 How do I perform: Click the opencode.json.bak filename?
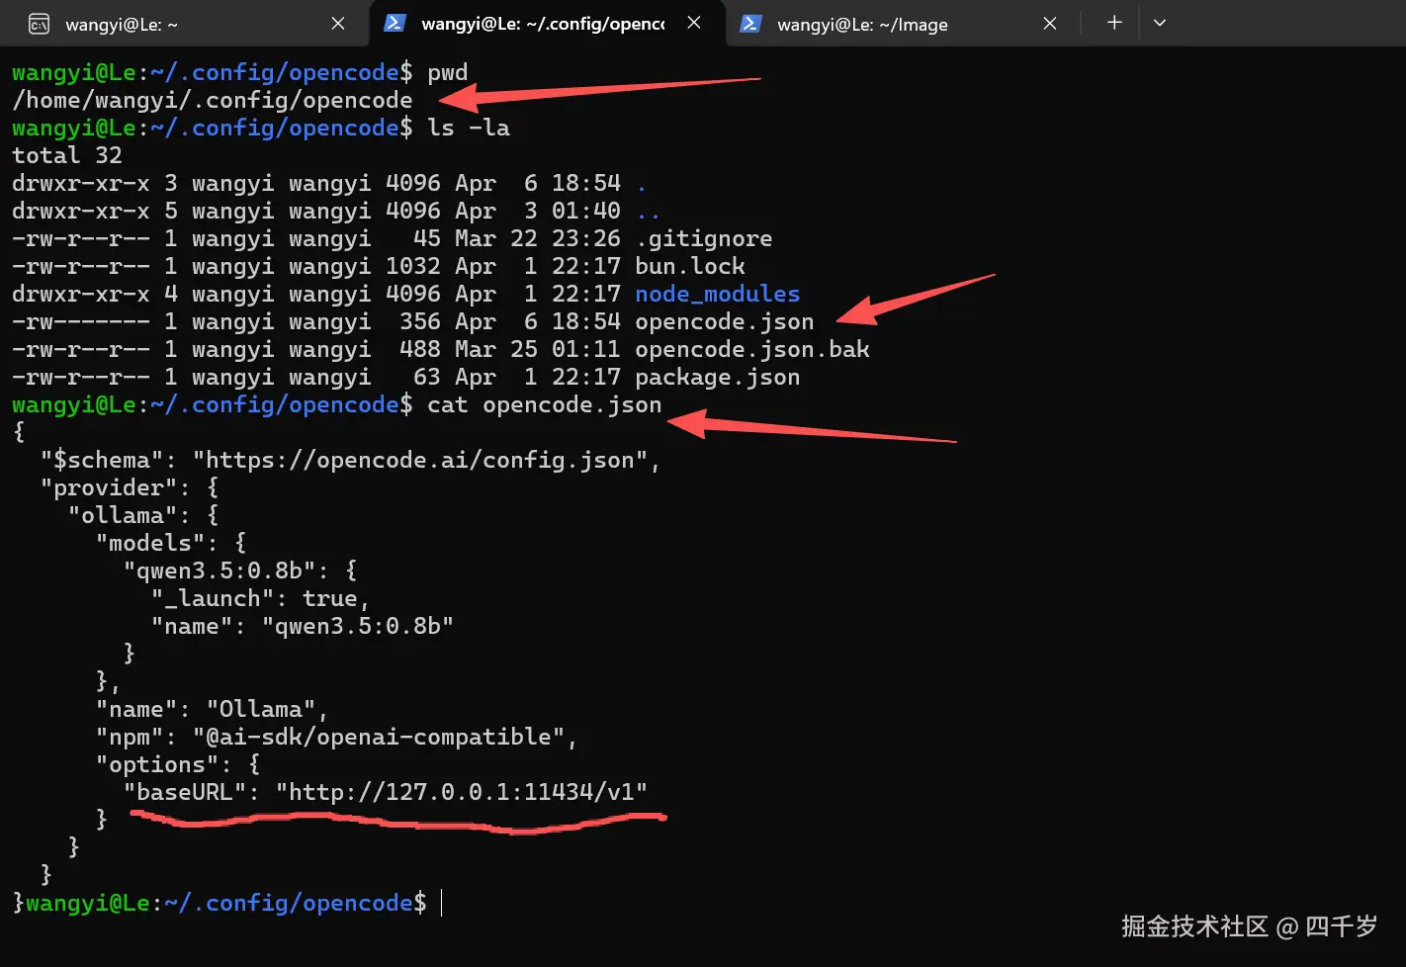[x=752, y=348]
